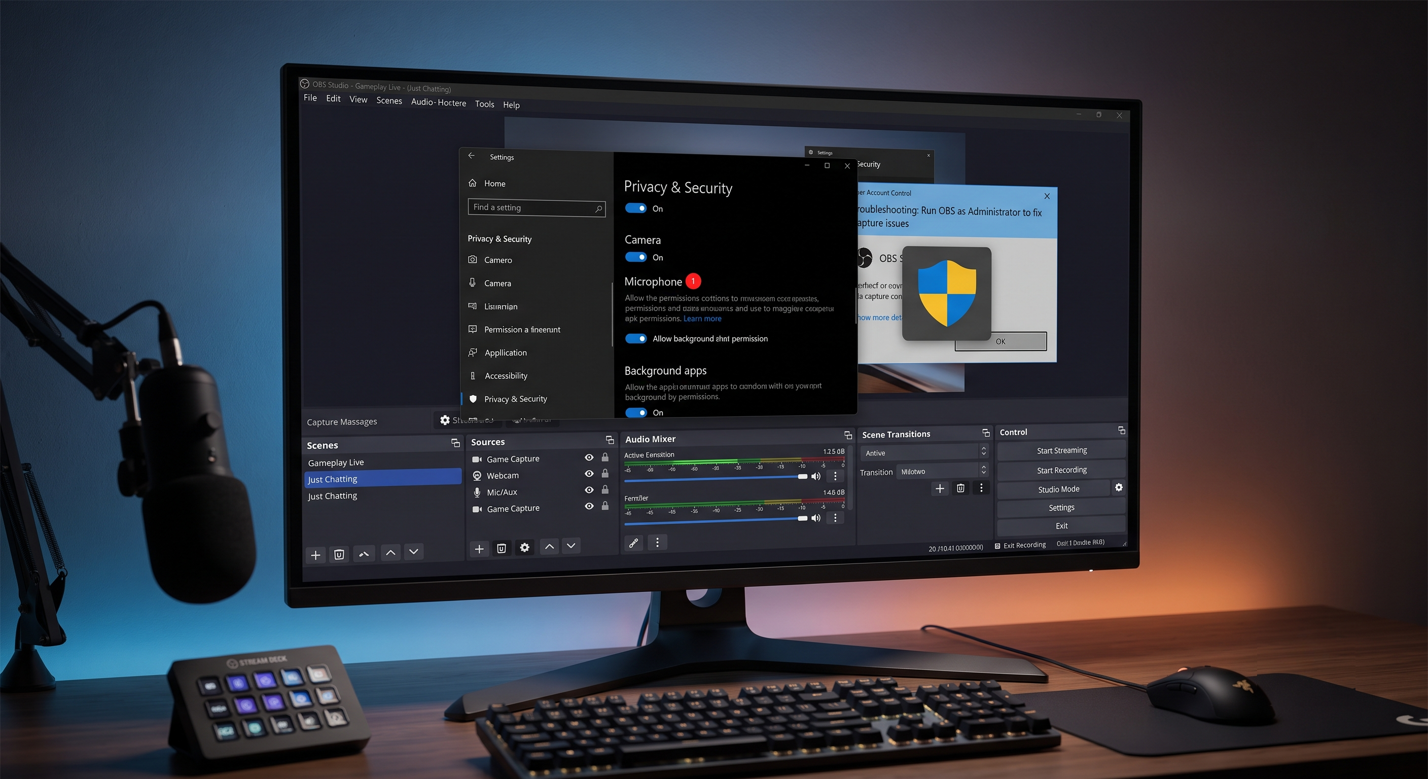The width and height of the screenshot is (1428, 779).
Task: Close the User Account Control dialog
Action: 1047,196
